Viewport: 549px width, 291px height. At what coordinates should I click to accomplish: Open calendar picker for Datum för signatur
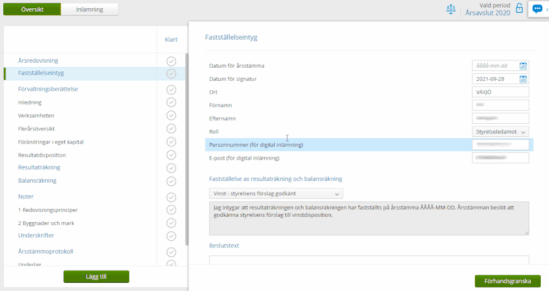pyautogui.click(x=523, y=79)
